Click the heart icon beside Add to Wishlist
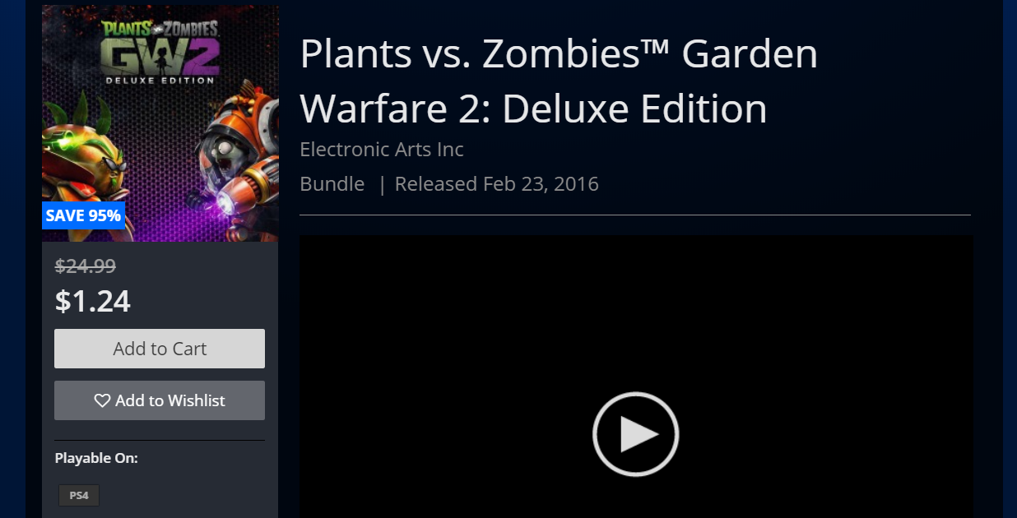Image resolution: width=1017 pixels, height=518 pixels. tap(102, 400)
